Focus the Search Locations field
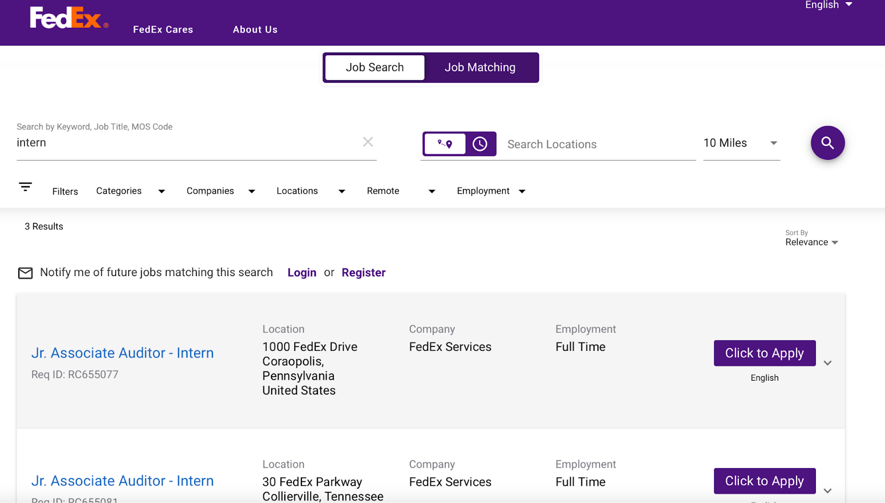The height and width of the screenshot is (503, 885). [600, 144]
